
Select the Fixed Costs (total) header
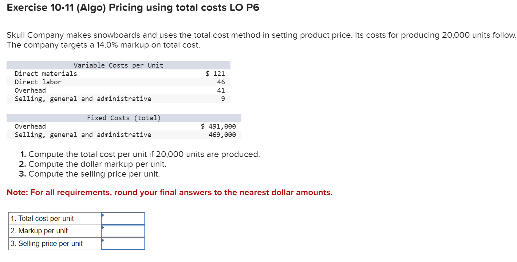[124, 118]
